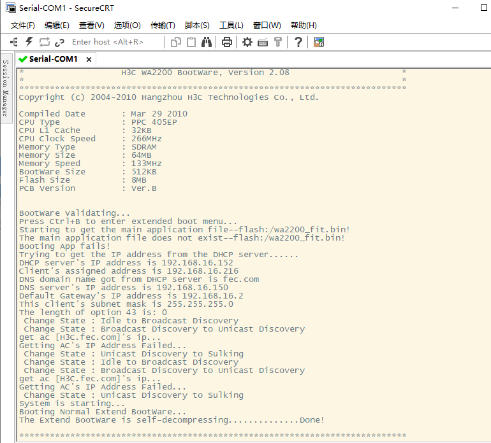This screenshot has width=491, height=443.
Task: Open the 工具(L) menu
Action: 231,25
